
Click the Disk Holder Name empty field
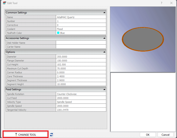81,43
